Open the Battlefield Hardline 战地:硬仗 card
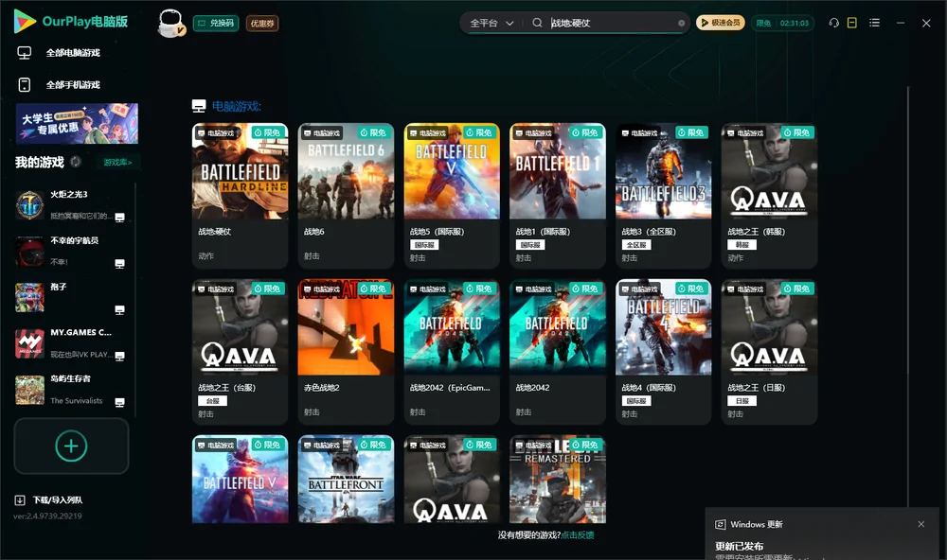Image resolution: width=947 pixels, height=560 pixels. 240,196
